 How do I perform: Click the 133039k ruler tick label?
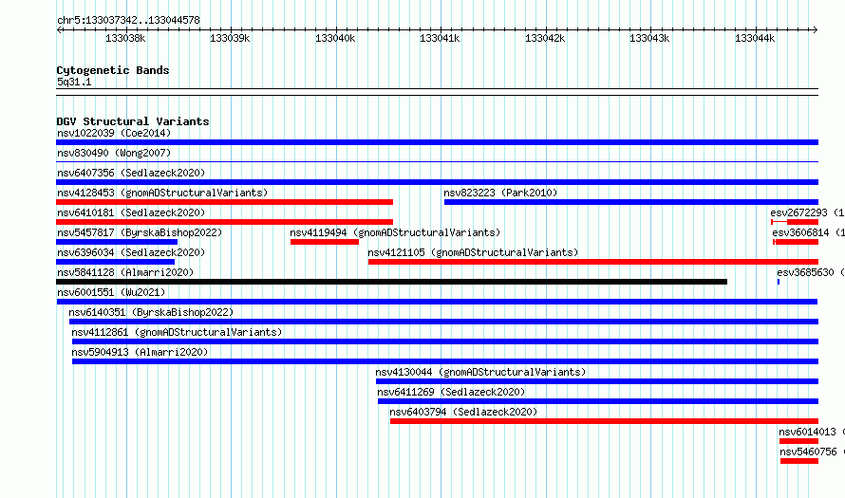230,38
